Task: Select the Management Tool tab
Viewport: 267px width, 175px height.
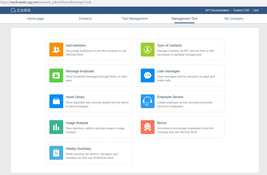Action: tap(184, 19)
